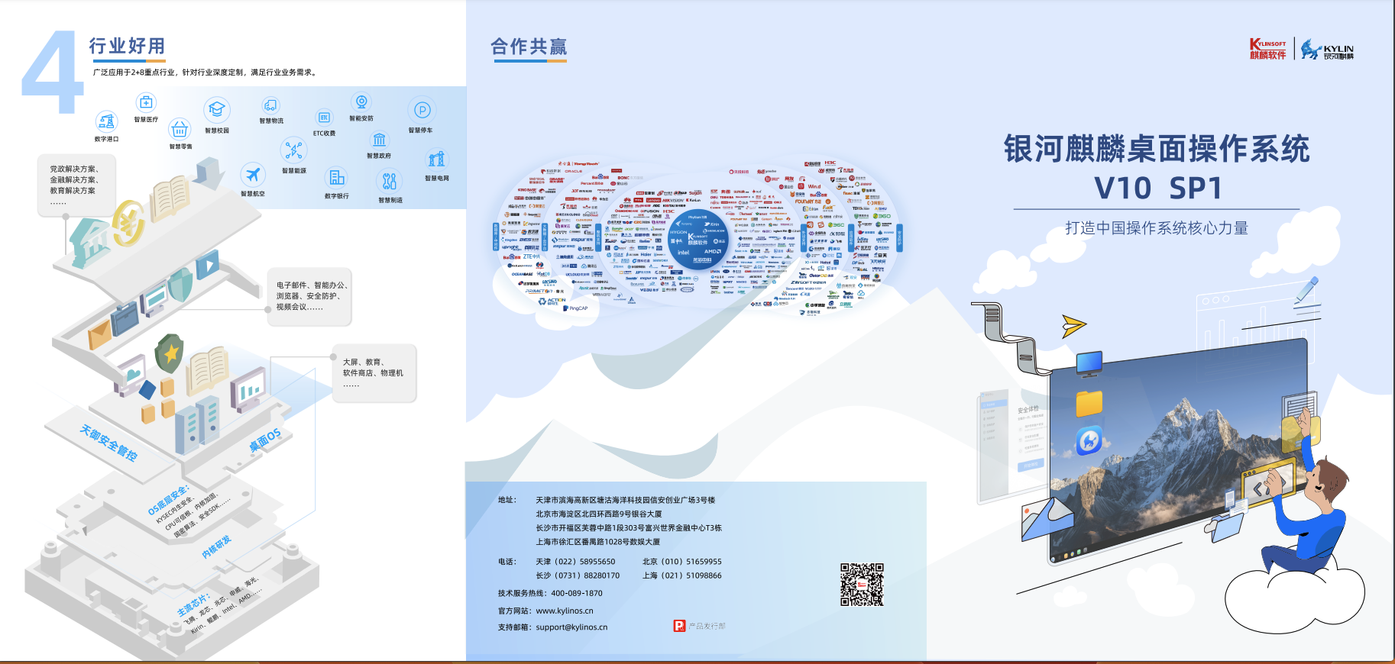
Task: Click the 数字银行 building icon
Action: click(336, 178)
